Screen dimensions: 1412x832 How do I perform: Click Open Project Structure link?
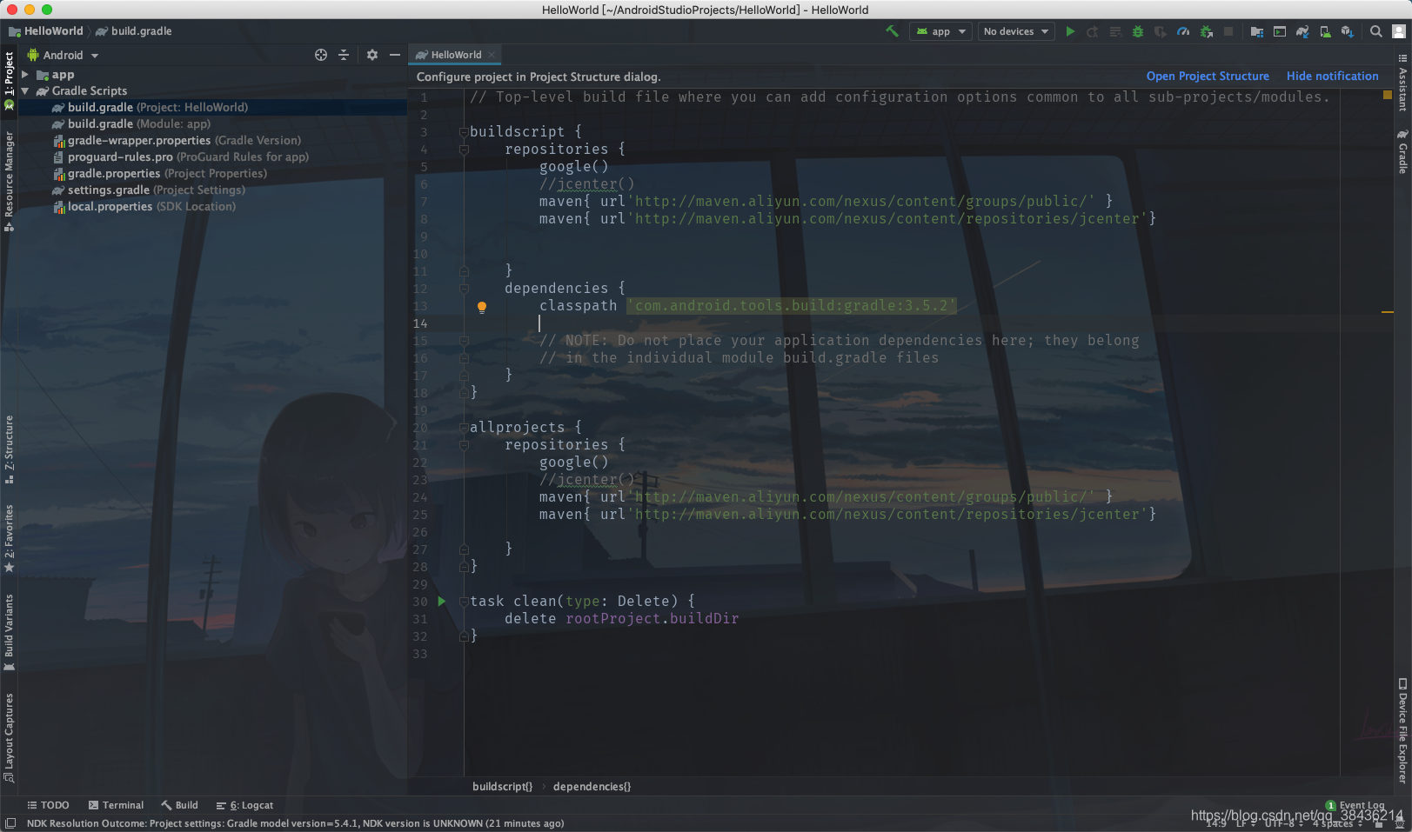[1208, 77]
